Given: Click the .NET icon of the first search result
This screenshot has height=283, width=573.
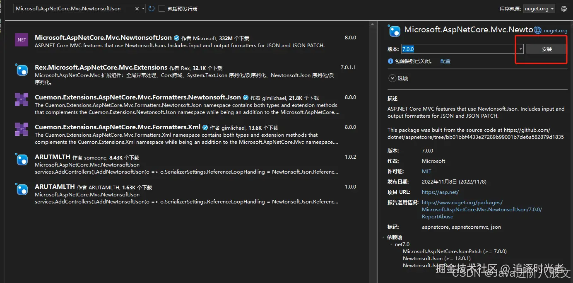Looking at the screenshot, I should pos(21,40).
